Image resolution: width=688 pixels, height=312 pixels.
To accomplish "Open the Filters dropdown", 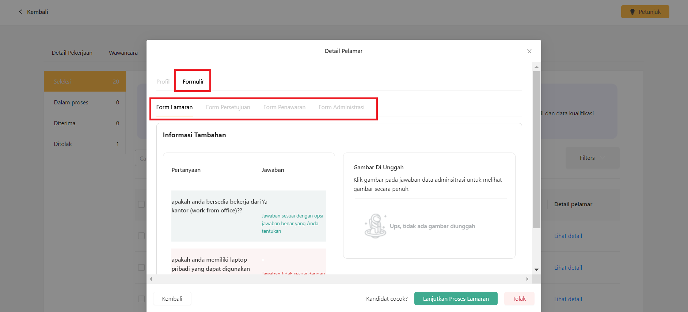I will pyautogui.click(x=592, y=158).
